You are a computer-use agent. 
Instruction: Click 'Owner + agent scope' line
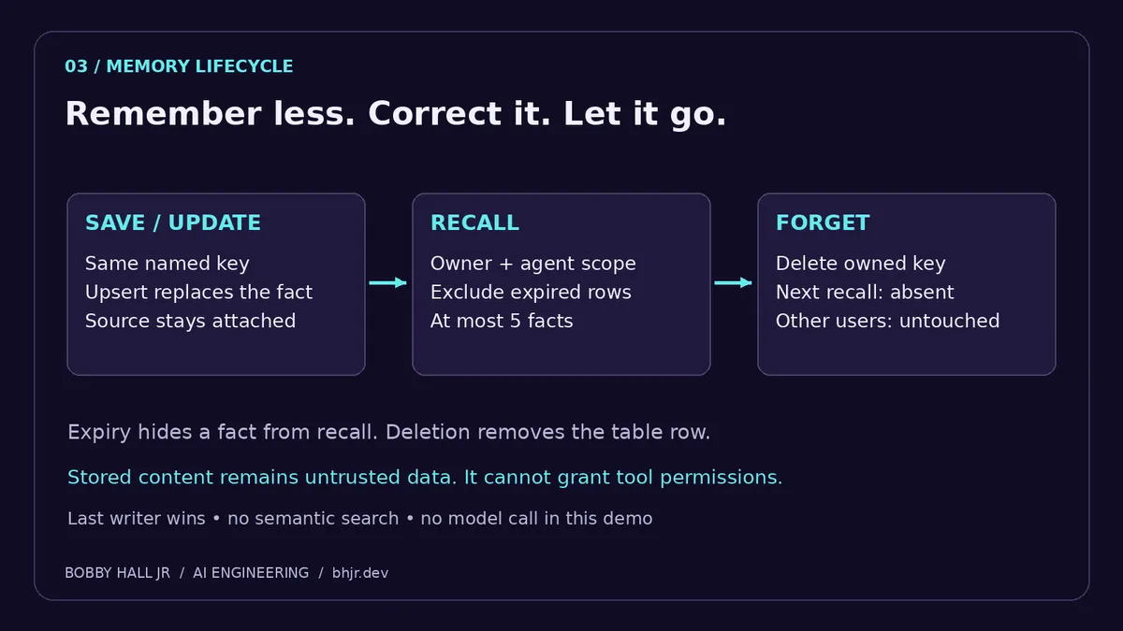point(533,264)
